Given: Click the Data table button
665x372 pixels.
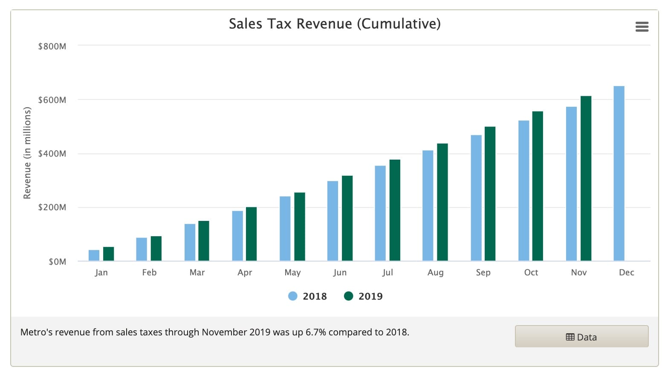Looking at the screenshot, I should 581,337.
